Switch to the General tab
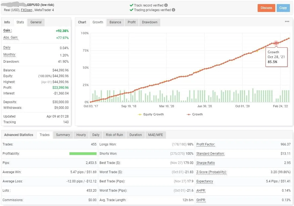 point(36,22)
